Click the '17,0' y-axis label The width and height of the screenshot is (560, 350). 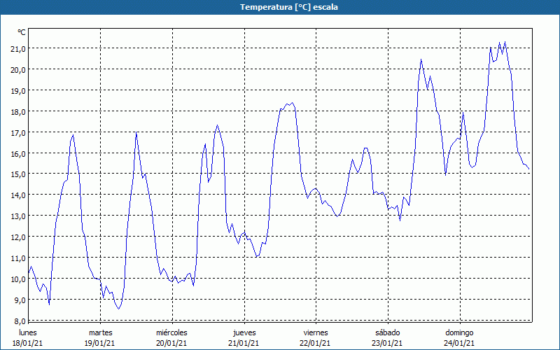coord(18,132)
